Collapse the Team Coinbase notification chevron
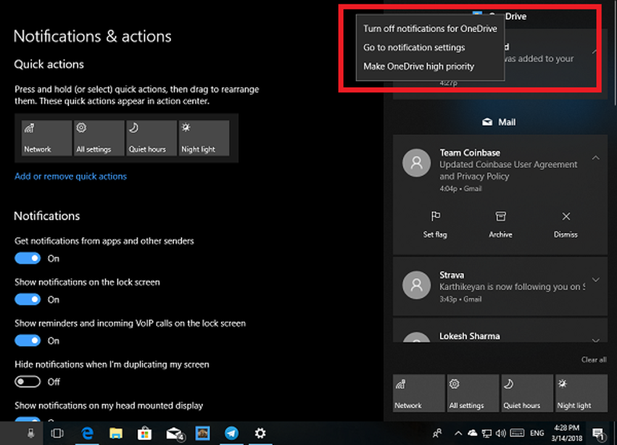The image size is (617, 445). (595, 159)
